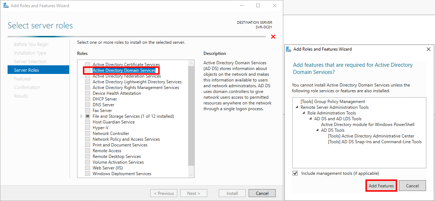The width and height of the screenshot is (435, 201).
Task: Enable the Device Health Attestation role
Action: point(88,93)
